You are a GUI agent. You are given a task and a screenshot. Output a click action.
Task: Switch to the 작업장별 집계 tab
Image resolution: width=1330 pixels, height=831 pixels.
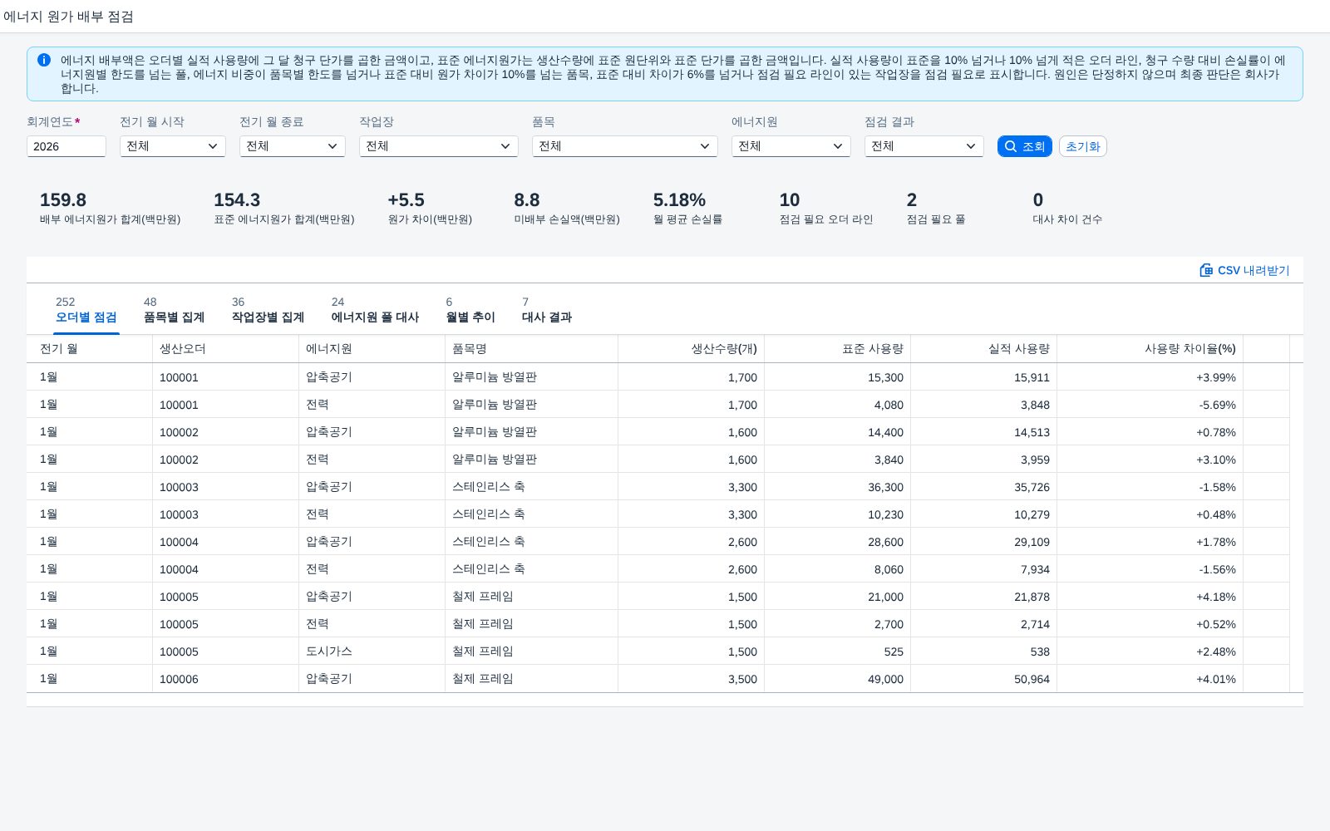coord(268,310)
